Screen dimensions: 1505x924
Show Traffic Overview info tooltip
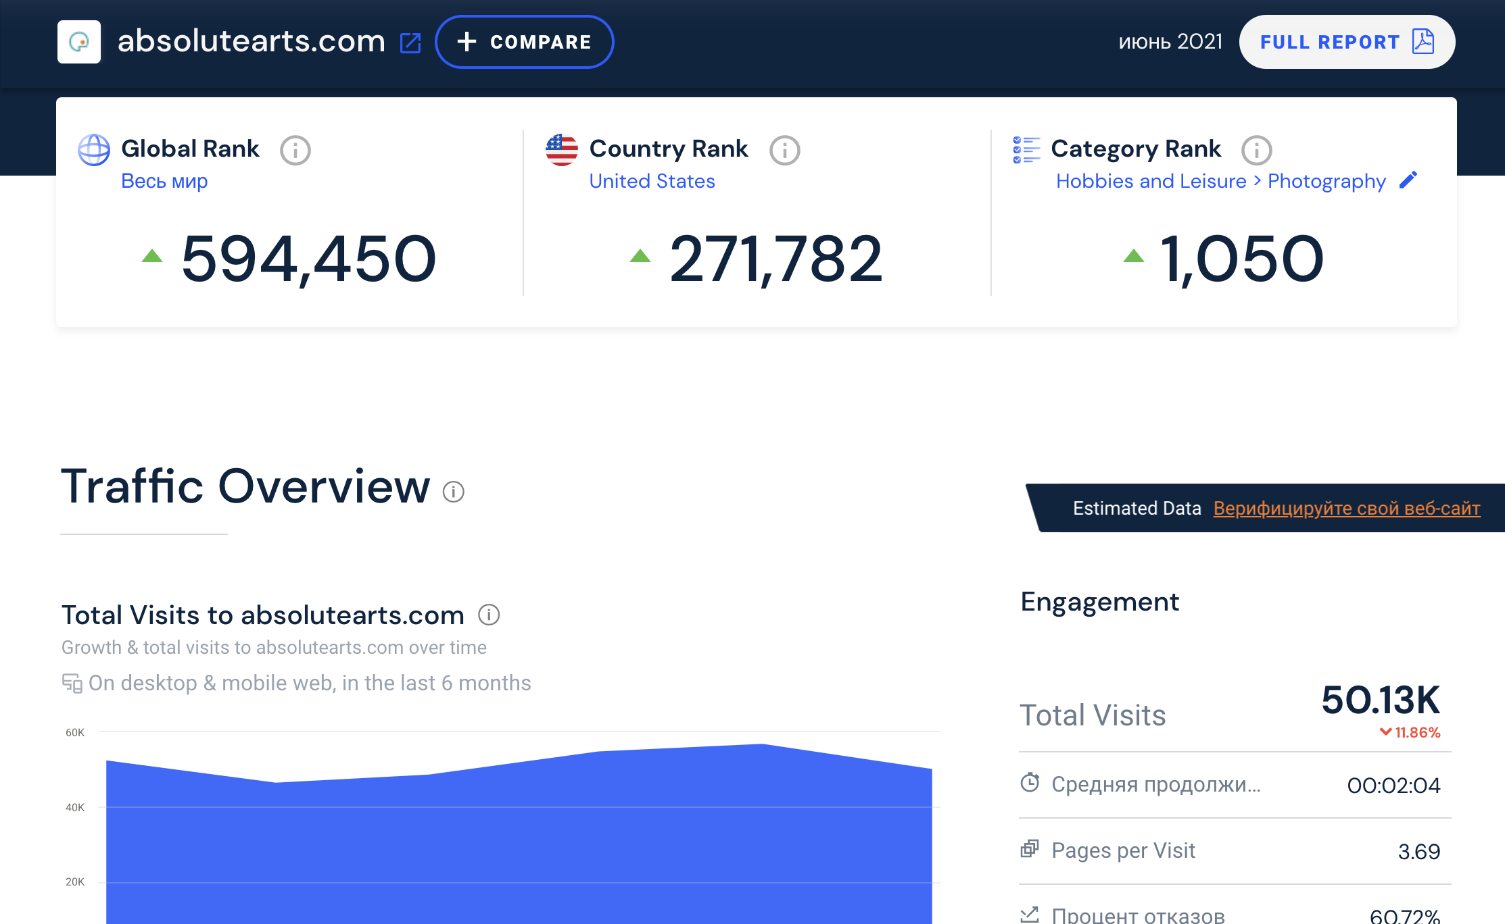454,492
